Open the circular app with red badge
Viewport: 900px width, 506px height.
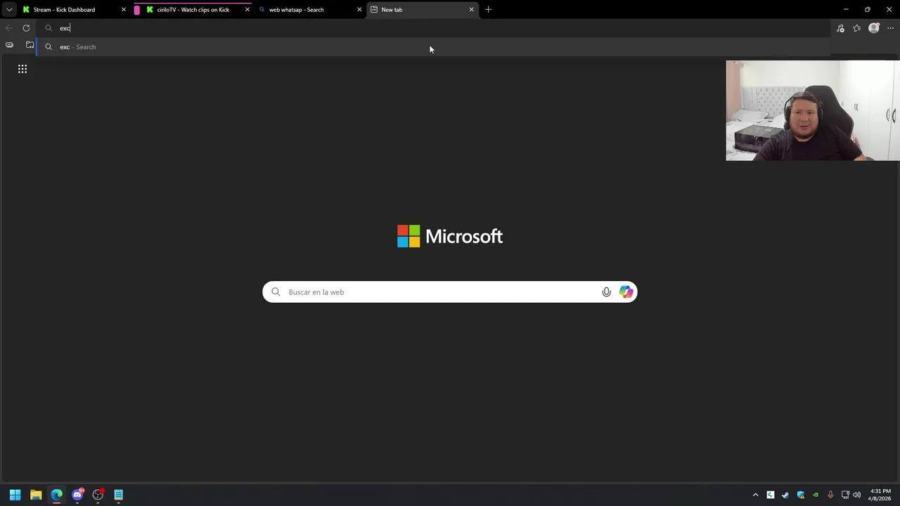[x=98, y=495]
